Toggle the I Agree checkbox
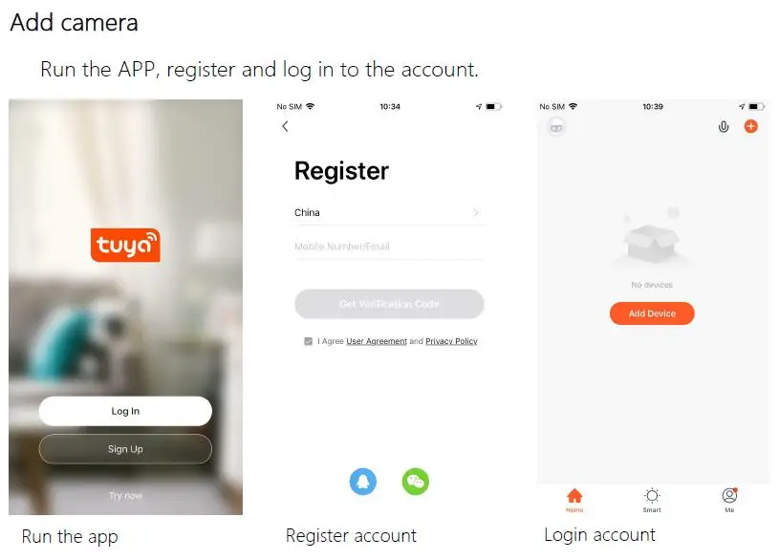 (308, 341)
